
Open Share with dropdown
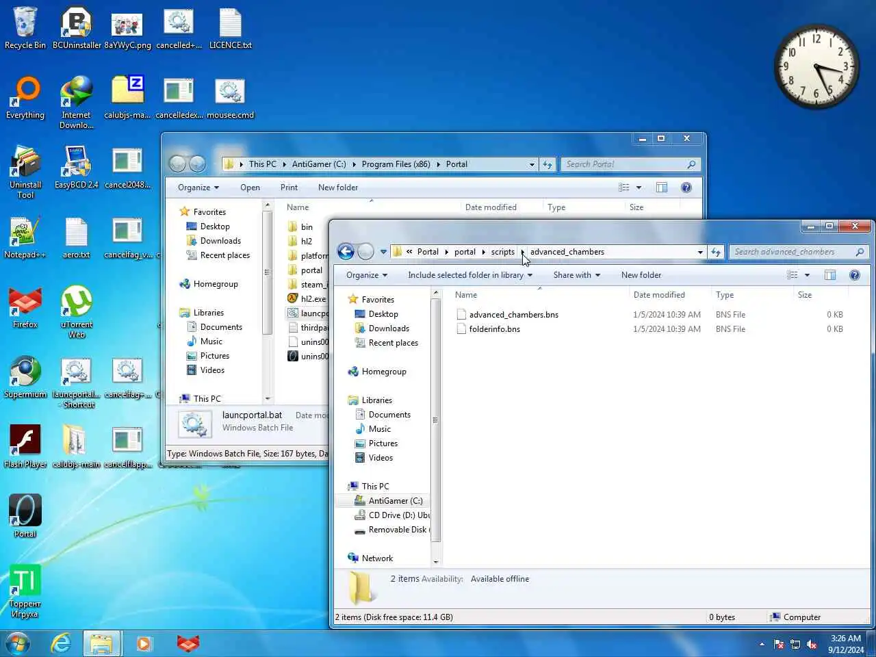pyautogui.click(x=577, y=275)
